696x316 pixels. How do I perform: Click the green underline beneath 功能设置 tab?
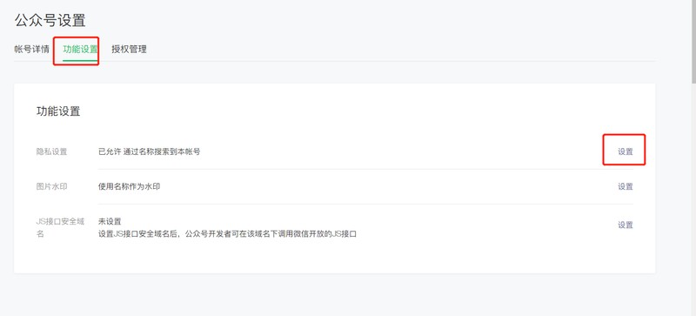[x=80, y=60]
